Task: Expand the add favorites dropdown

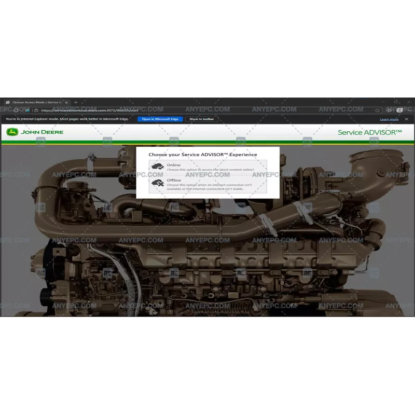Action: (390, 109)
